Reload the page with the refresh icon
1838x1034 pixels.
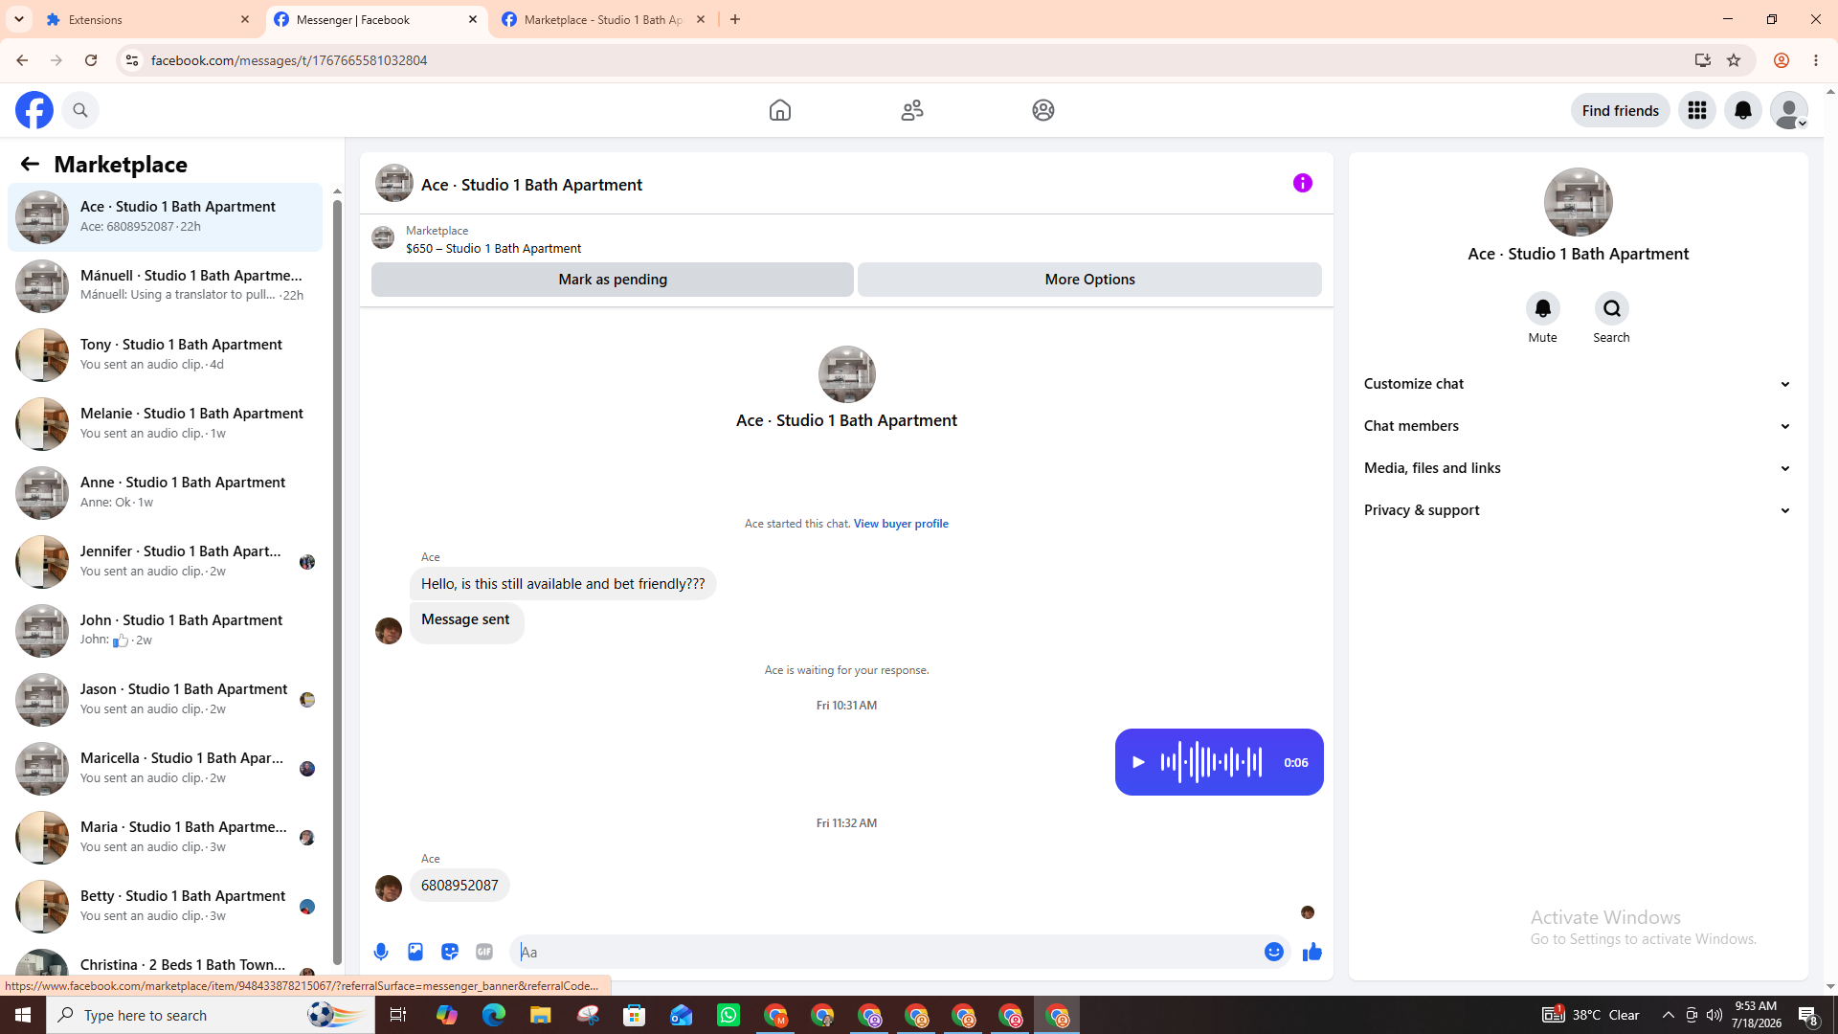[x=91, y=60]
